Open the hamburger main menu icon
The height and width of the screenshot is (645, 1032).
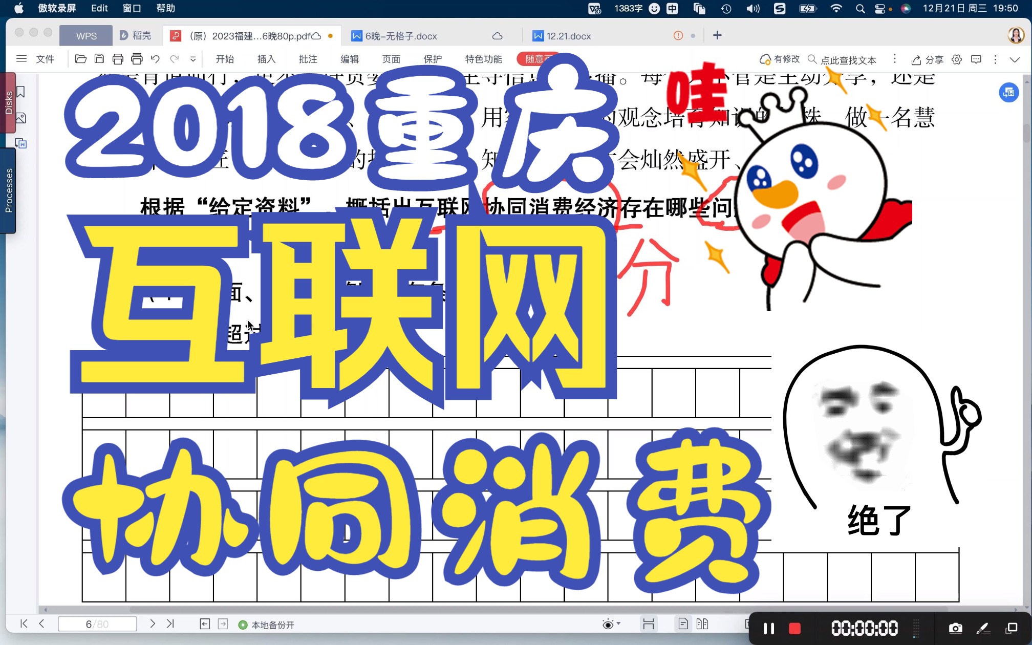(21, 59)
